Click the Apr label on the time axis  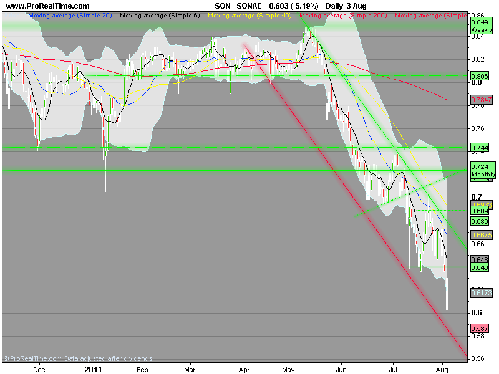244,370
